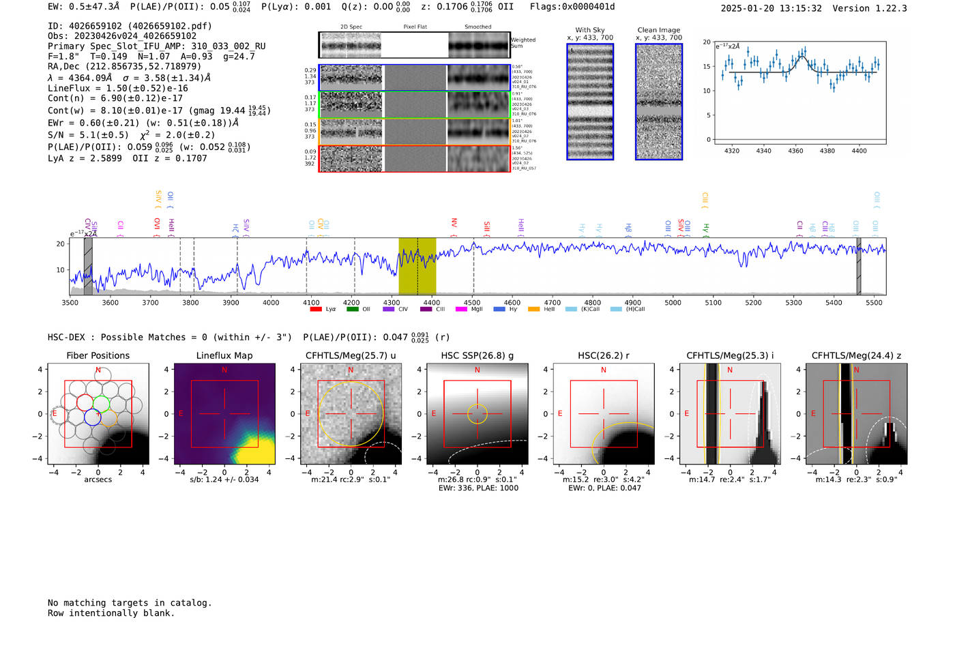Select the blue-outlined 2D spectrum row

[415, 78]
